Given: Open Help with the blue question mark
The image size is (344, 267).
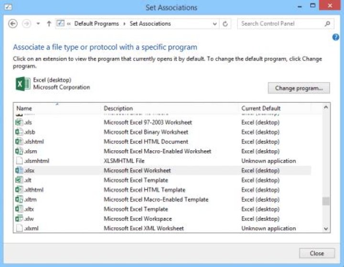Looking at the screenshot, I should 336,37.
